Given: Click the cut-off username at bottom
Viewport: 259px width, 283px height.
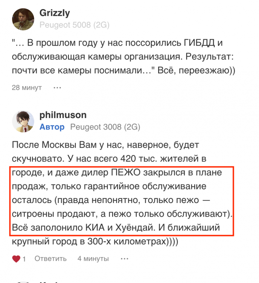Looking at the screenshot, I should (49, 281).
